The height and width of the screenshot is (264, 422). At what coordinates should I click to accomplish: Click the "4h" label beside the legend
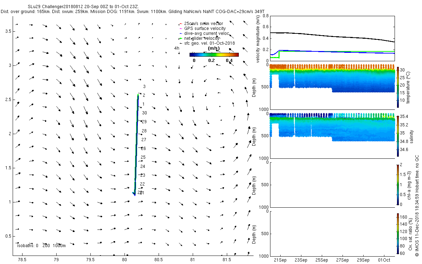click(177, 48)
